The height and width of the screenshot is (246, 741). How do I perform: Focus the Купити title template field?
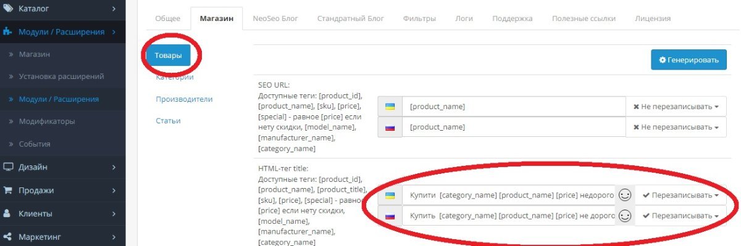[509, 195]
